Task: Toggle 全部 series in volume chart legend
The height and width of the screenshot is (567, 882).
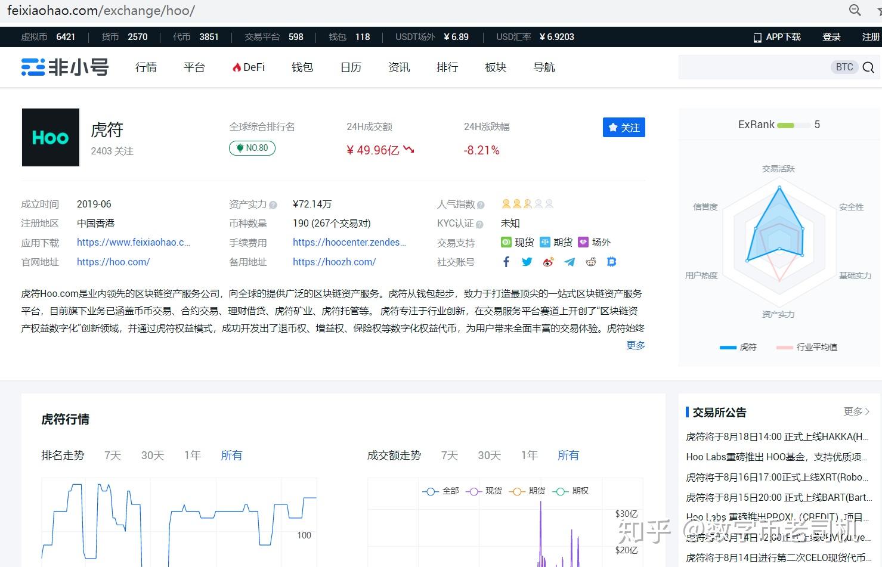Action: (441, 491)
